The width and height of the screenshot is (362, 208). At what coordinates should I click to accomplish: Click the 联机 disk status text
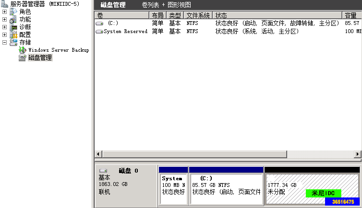click(104, 192)
